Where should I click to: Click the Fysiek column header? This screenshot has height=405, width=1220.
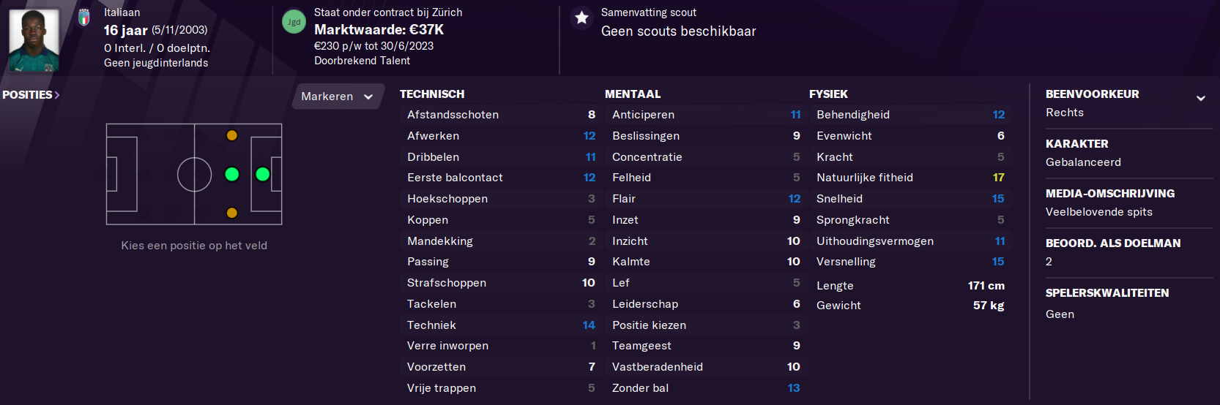click(x=828, y=94)
